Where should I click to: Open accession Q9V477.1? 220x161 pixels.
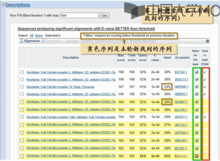181,117
